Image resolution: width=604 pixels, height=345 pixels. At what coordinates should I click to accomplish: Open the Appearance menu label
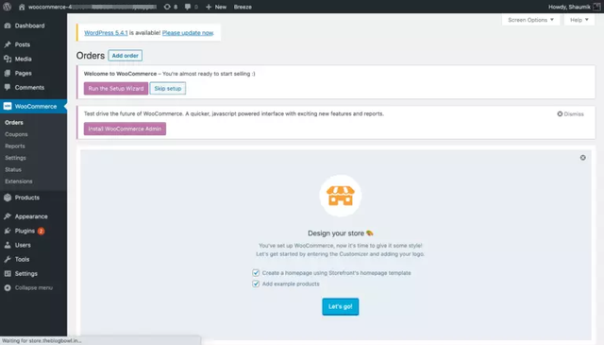tap(31, 216)
